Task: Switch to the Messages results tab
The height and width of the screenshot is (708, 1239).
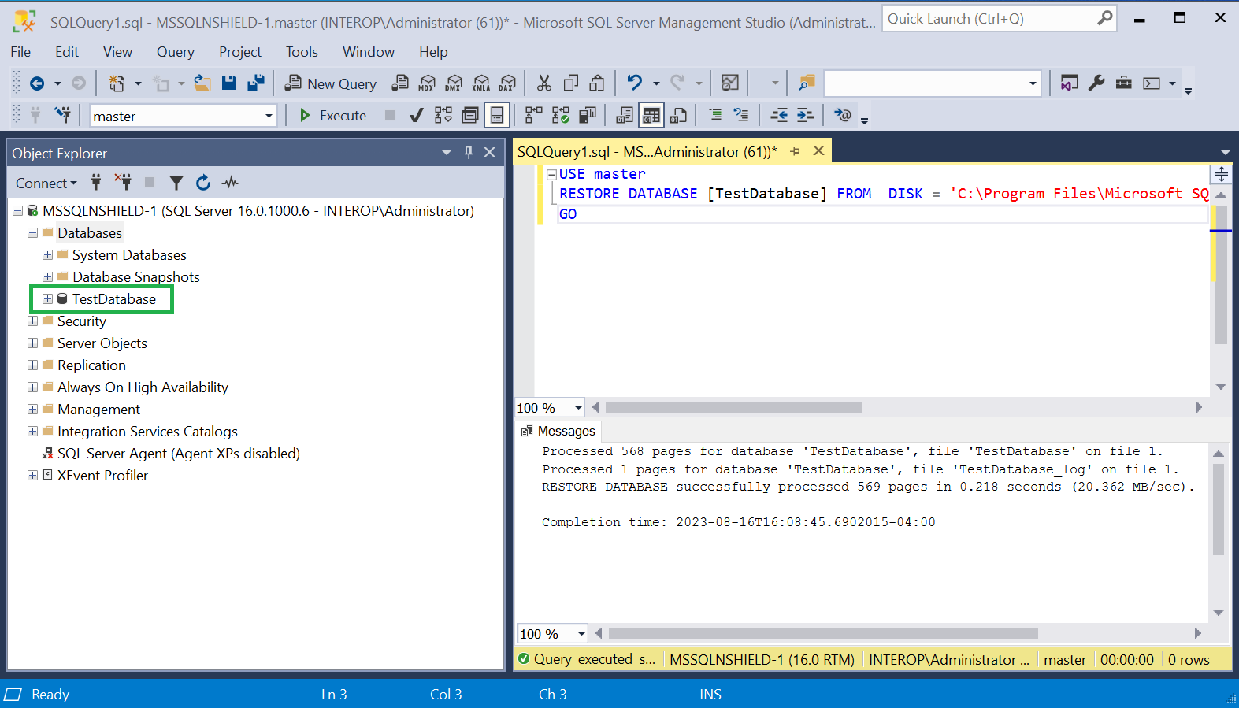Action: click(558, 431)
